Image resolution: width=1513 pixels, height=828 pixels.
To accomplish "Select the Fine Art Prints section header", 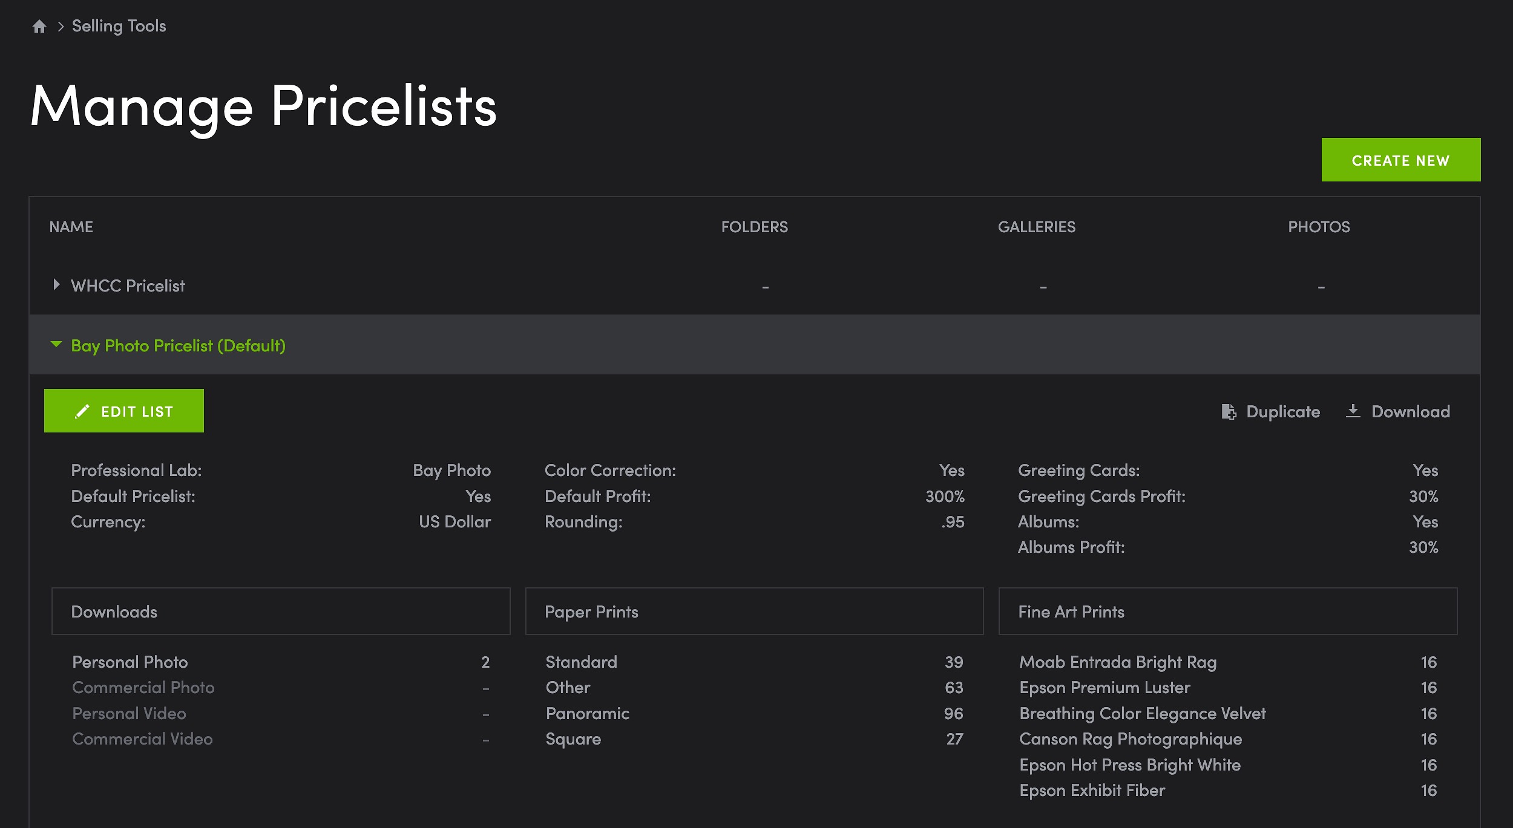I will [1228, 611].
